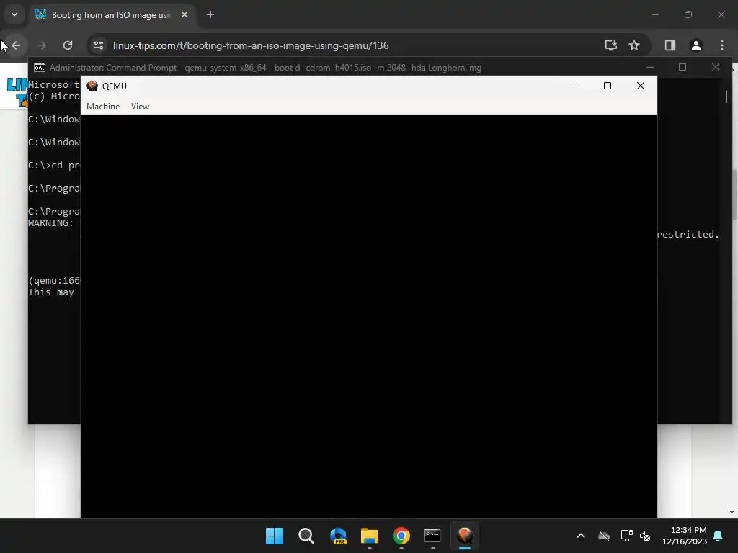Click the word "restricted." in Command Prompt
Image resolution: width=738 pixels, height=553 pixels.
688,234
